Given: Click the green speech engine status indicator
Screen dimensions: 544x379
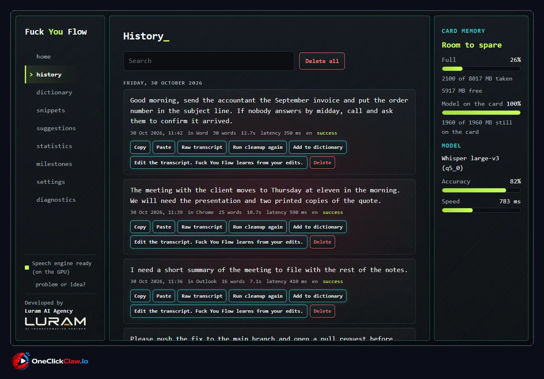Looking at the screenshot, I should 27,268.
